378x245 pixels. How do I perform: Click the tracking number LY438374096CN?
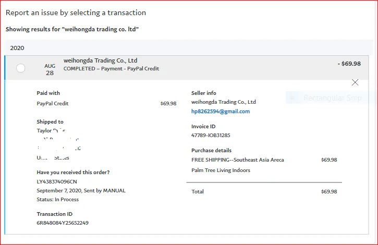point(57,181)
